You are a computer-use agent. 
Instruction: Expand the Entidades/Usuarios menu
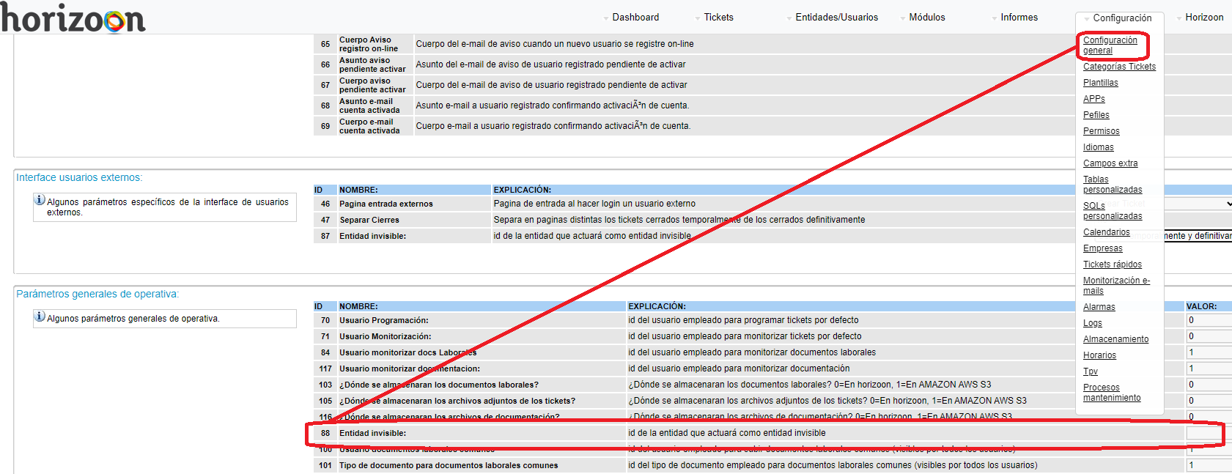(836, 18)
